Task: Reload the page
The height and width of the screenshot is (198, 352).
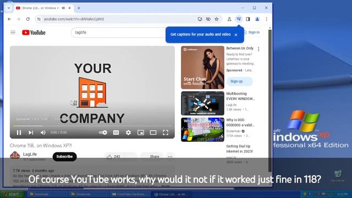Action: tap(28, 19)
